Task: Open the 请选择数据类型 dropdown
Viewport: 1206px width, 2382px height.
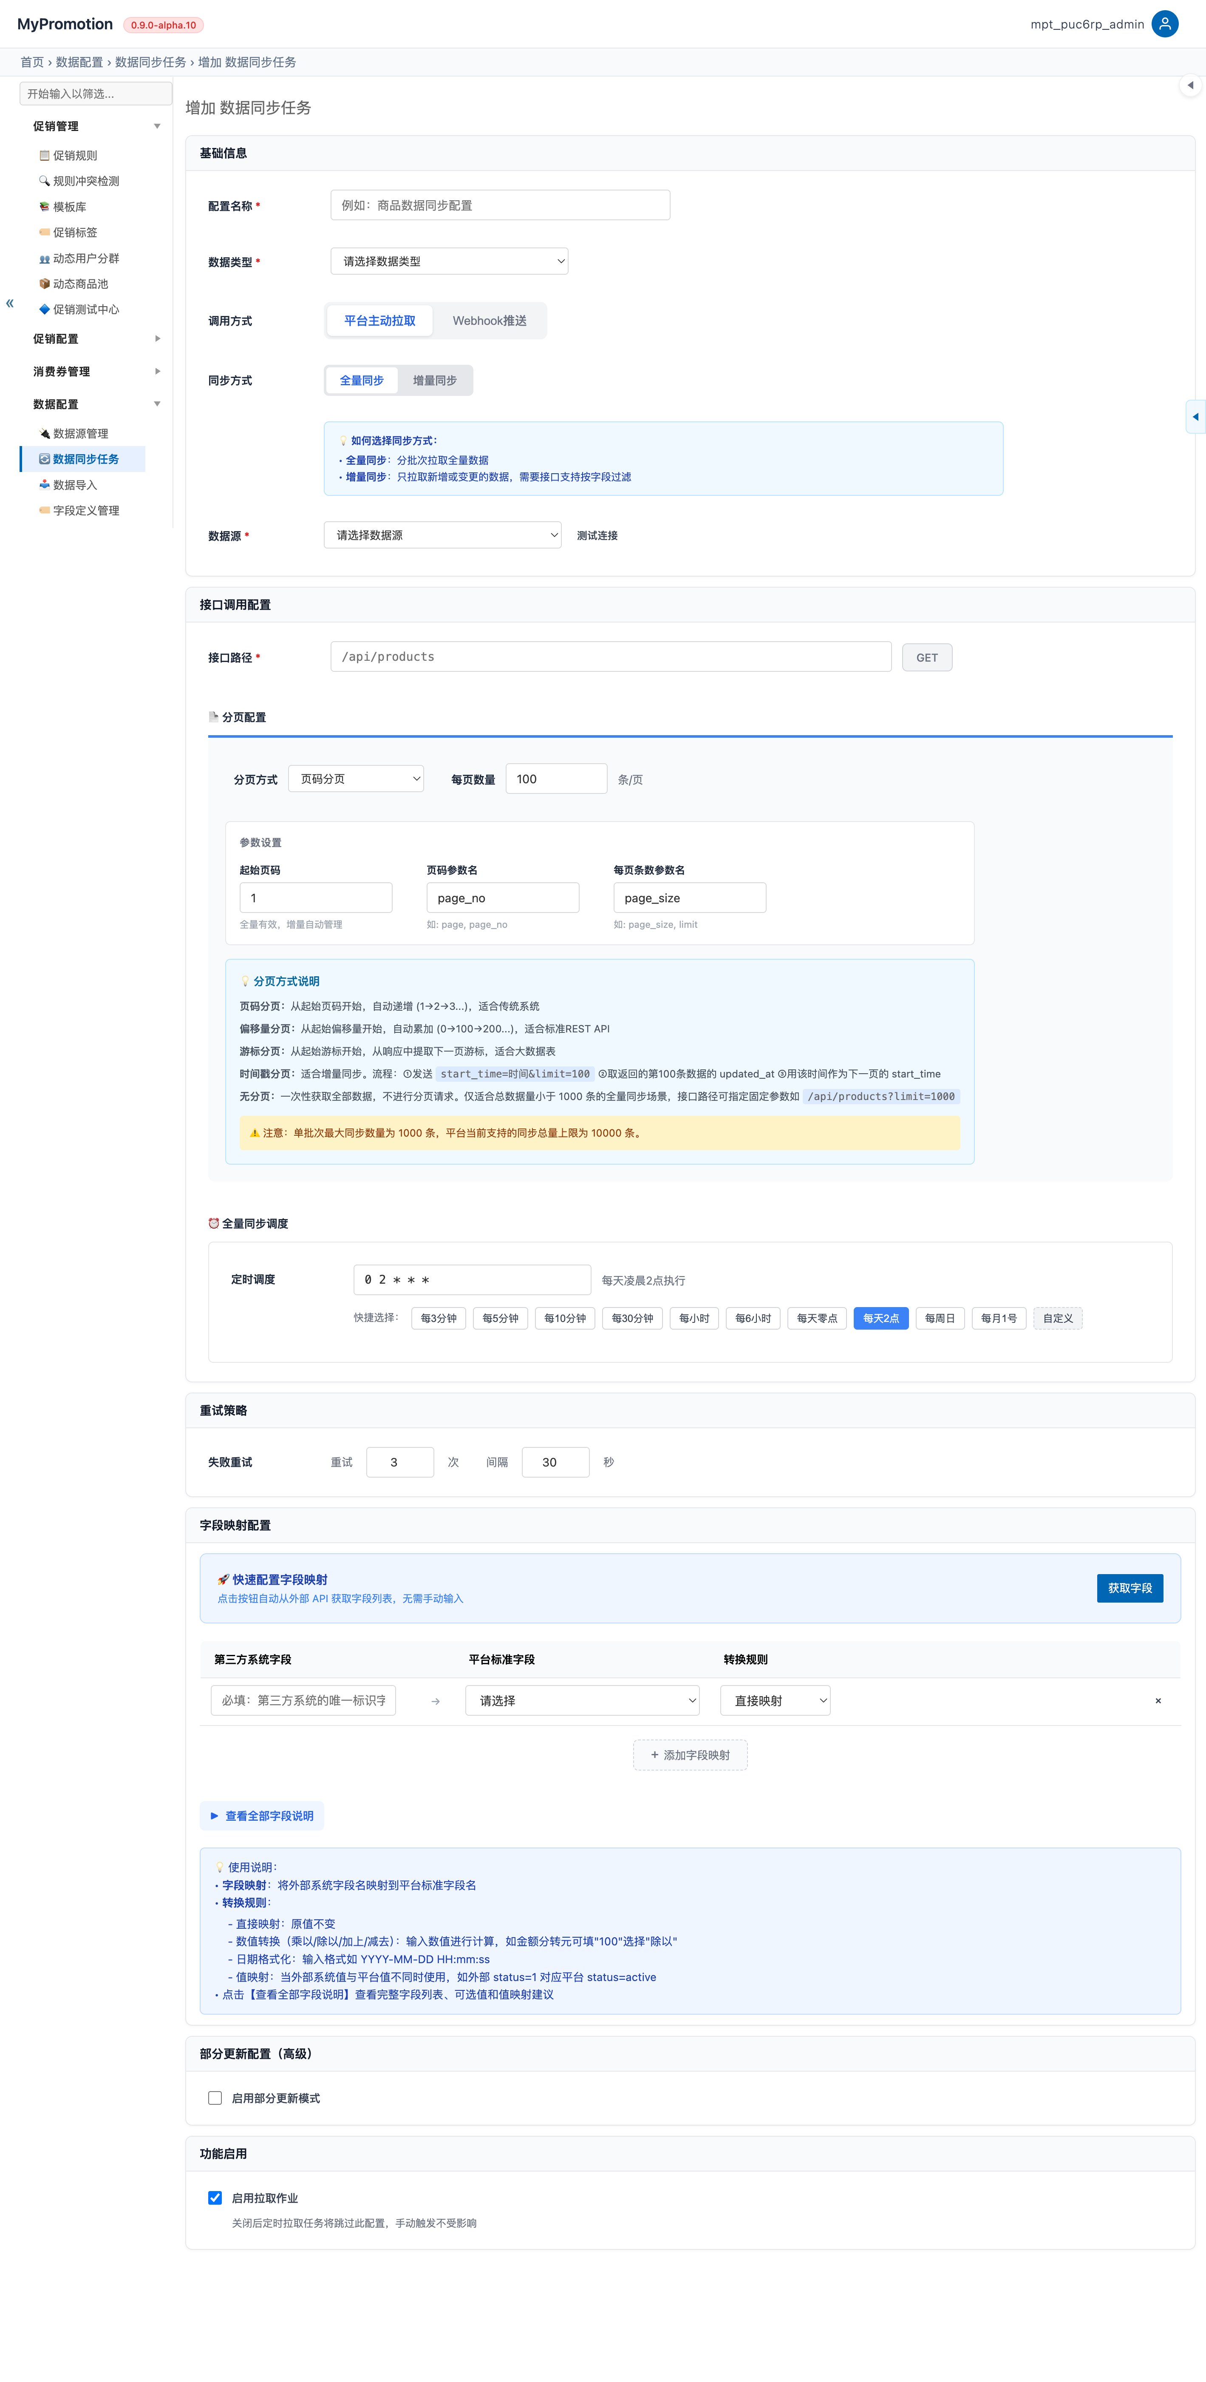Action: [x=449, y=262]
